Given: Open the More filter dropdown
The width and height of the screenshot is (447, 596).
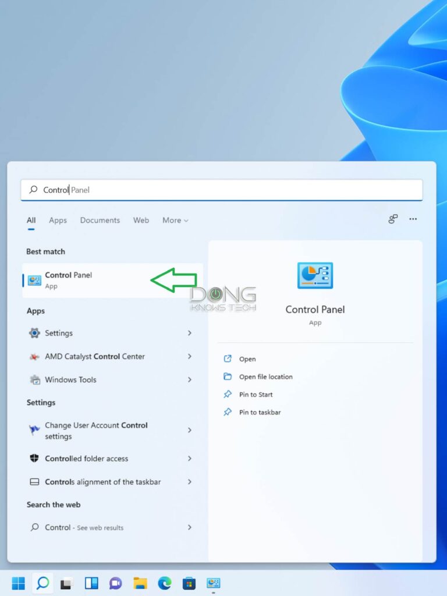Looking at the screenshot, I should (x=175, y=220).
